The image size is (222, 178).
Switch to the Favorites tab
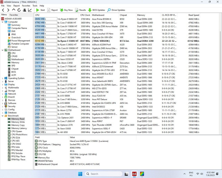coord(14,15)
